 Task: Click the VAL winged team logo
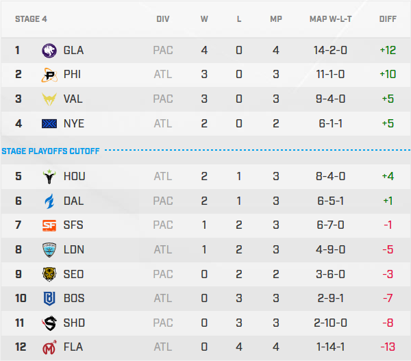click(x=50, y=99)
